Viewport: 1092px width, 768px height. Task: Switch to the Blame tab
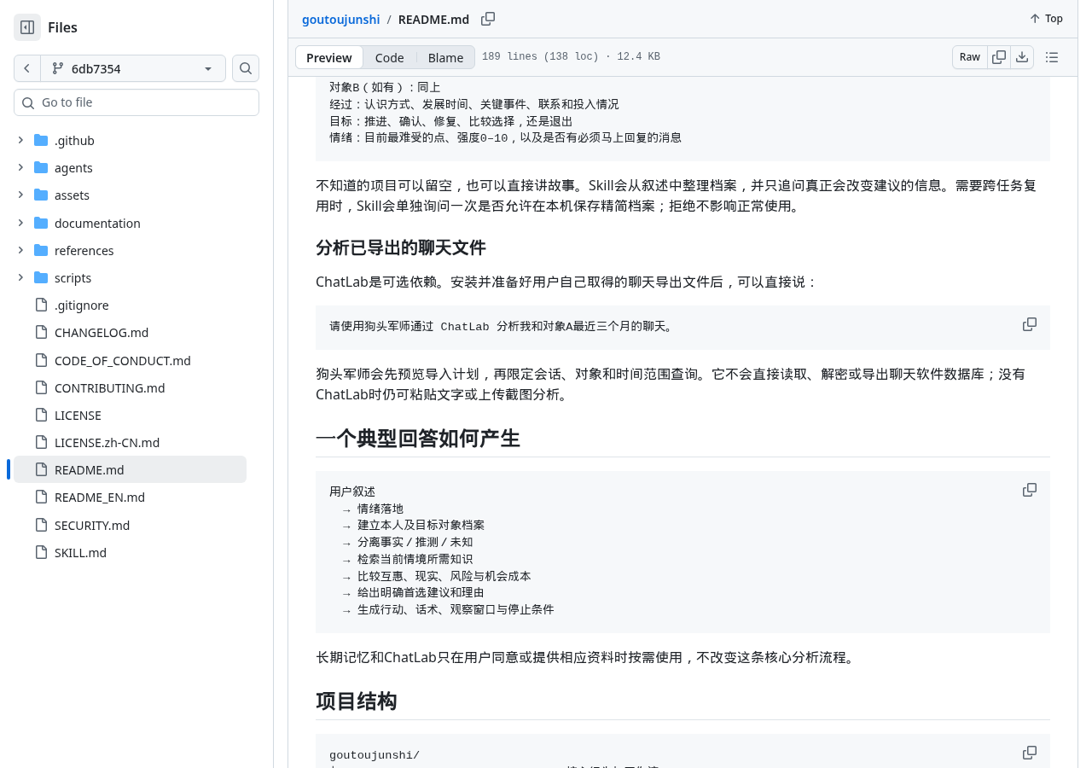tap(445, 57)
